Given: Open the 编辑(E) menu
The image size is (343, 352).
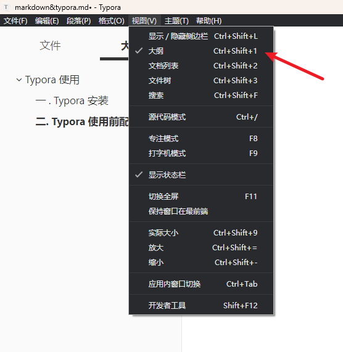Looking at the screenshot, I should tap(47, 21).
